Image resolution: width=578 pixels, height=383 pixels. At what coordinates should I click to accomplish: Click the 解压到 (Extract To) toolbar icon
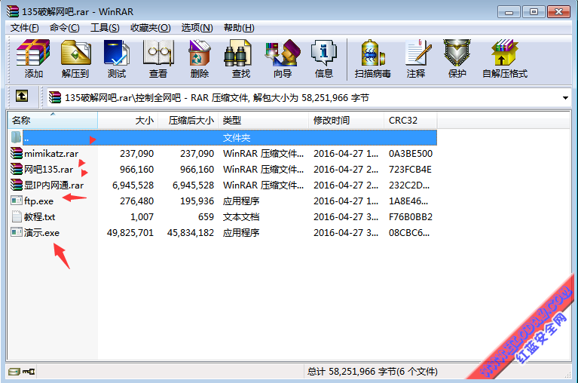click(x=75, y=58)
